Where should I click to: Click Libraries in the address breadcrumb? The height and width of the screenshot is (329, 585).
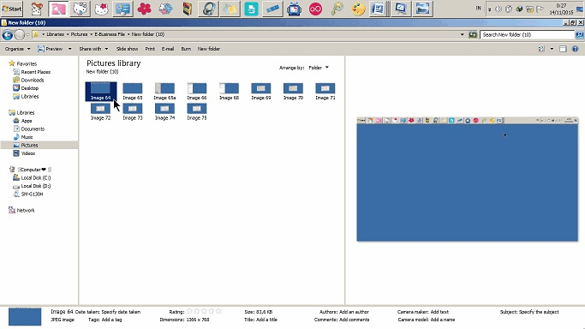[55, 34]
